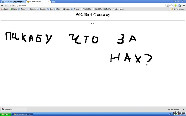The width and height of the screenshot is (186, 116).
Task: Open the Новости bookmark
Action: [x=32, y=9]
